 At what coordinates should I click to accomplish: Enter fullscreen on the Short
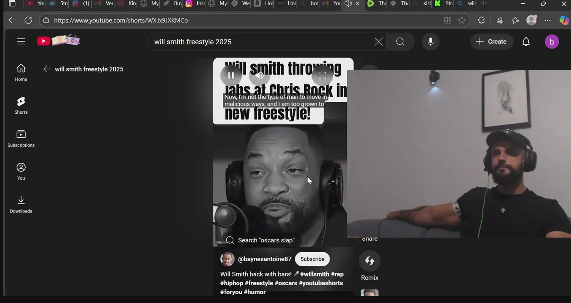point(322,75)
